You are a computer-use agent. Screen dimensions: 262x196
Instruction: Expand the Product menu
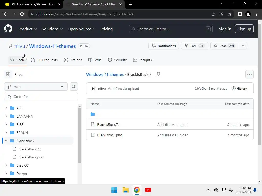pos(28,29)
